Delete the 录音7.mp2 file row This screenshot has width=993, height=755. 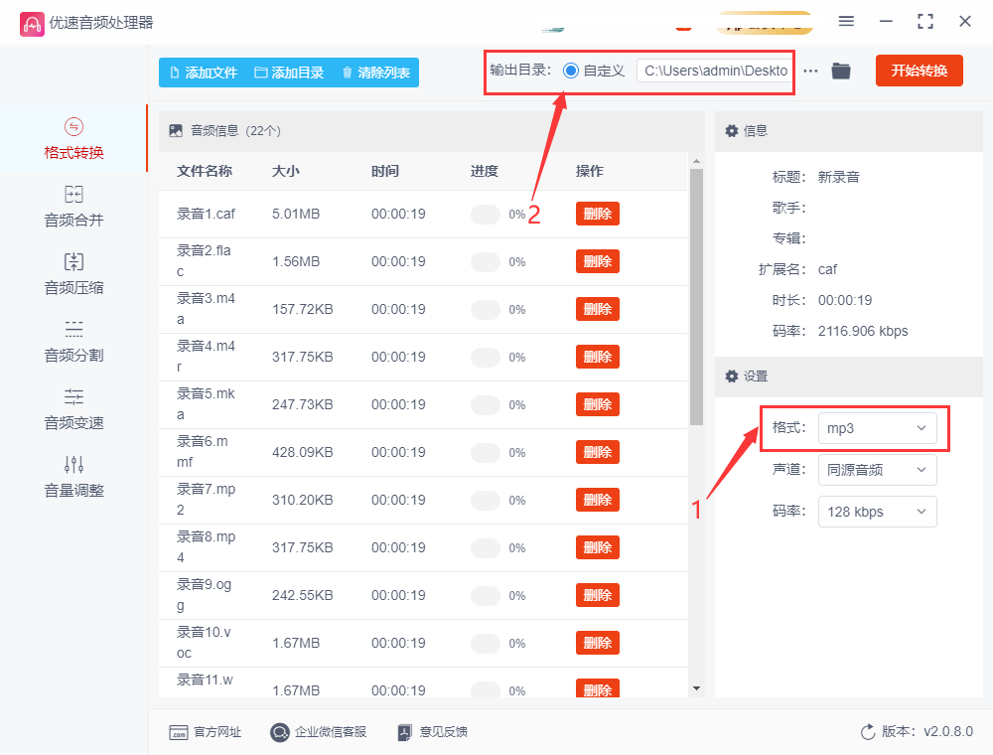click(597, 500)
